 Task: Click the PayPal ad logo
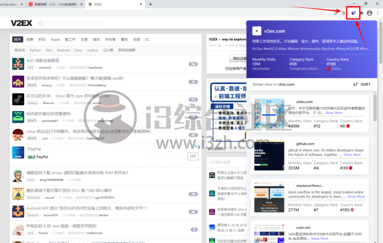(18, 152)
